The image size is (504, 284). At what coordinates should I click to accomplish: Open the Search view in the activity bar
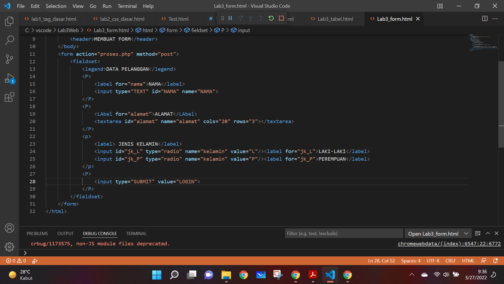point(9,40)
